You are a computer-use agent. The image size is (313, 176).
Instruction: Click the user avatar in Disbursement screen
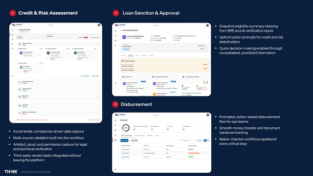point(208,115)
